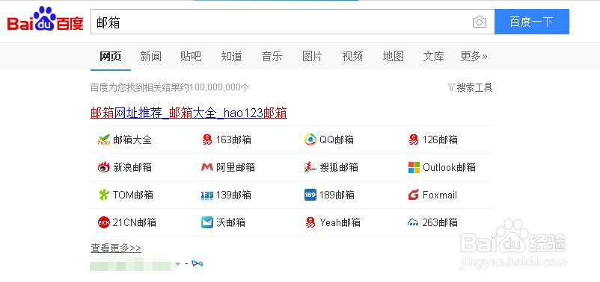The width and height of the screenshot is (600, 282).
Task: Click the 263邮箱 cloud icon
Action: [x=414, y=222]
